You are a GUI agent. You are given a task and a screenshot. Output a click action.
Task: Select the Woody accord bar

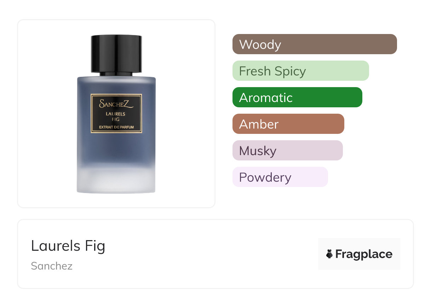tap(315, 44)
